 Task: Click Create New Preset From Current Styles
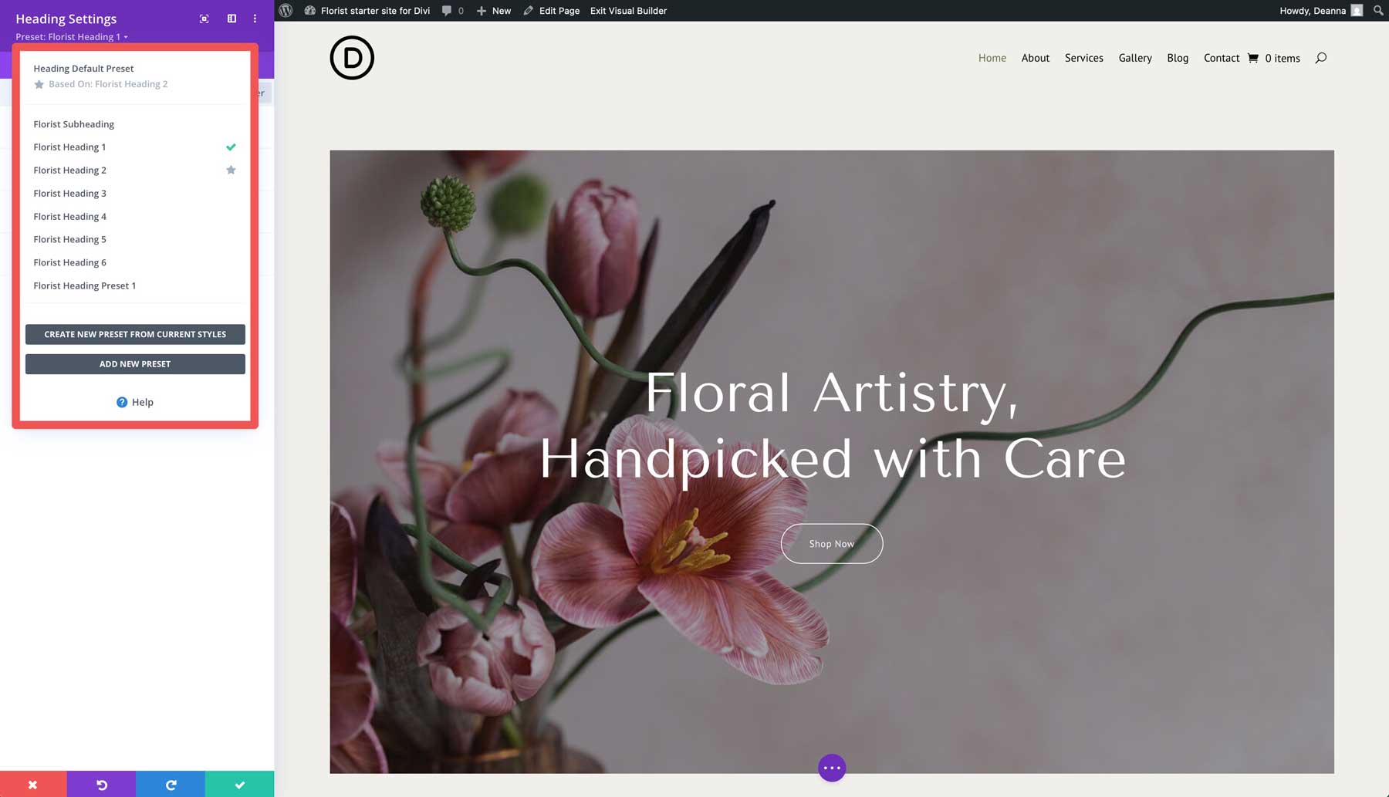pyautogui.click(x=135, y=334)
